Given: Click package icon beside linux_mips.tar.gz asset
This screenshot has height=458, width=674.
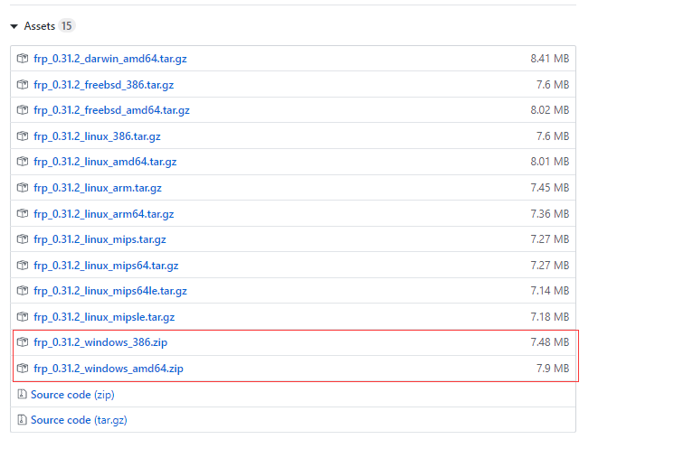Looking at the screenshot, I should click(23, 239).
